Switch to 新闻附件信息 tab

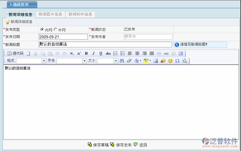80,14
